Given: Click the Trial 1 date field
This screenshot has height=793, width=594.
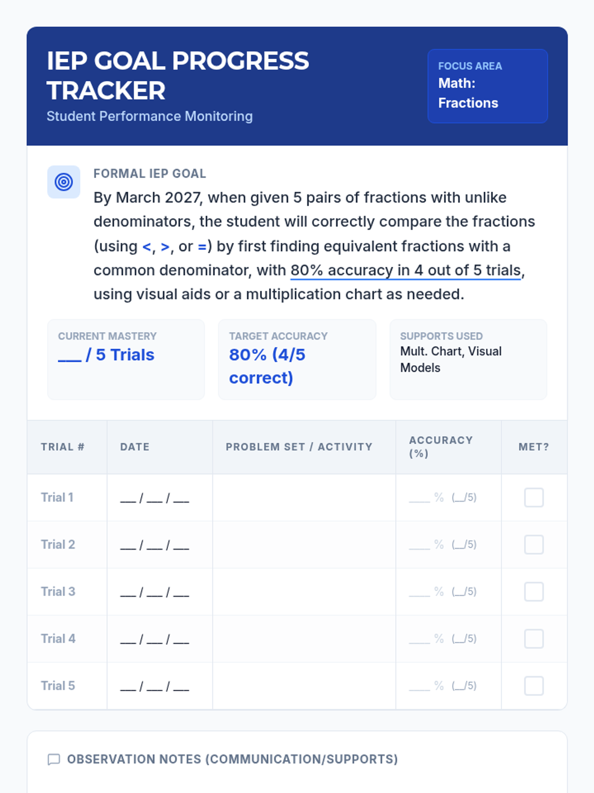Looking at the screenshot, I should (154, 498).
